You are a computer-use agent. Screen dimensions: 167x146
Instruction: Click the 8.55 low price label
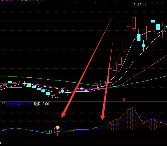(55, 96)
